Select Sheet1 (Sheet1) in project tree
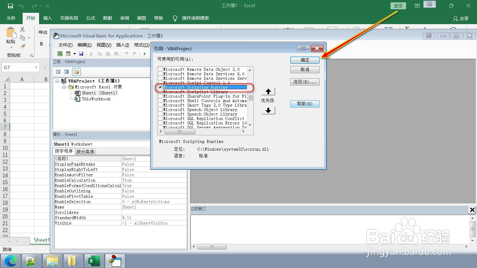Screen dimensions: 477x268 (x=100, y=93)
